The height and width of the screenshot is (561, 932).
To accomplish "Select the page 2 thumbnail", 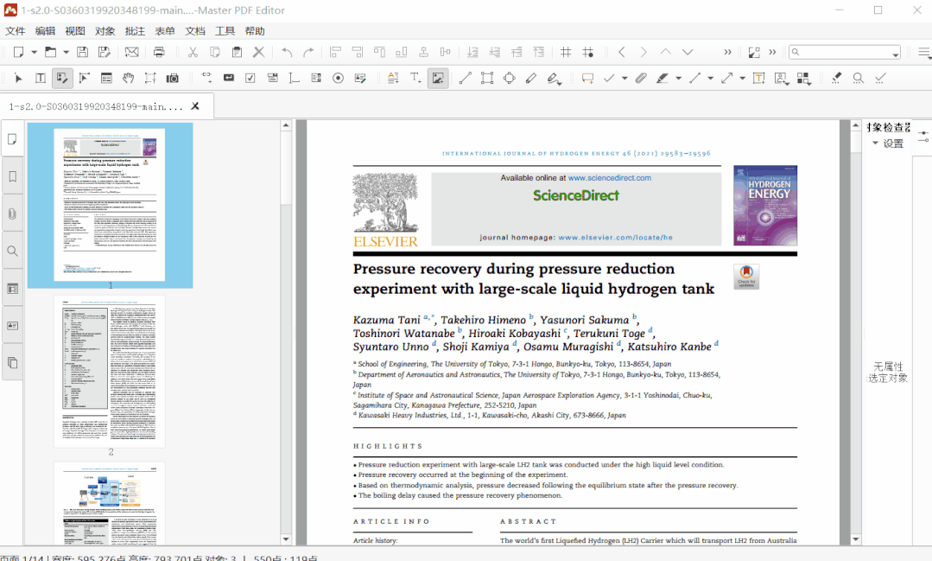I will (x=110, y=370).
